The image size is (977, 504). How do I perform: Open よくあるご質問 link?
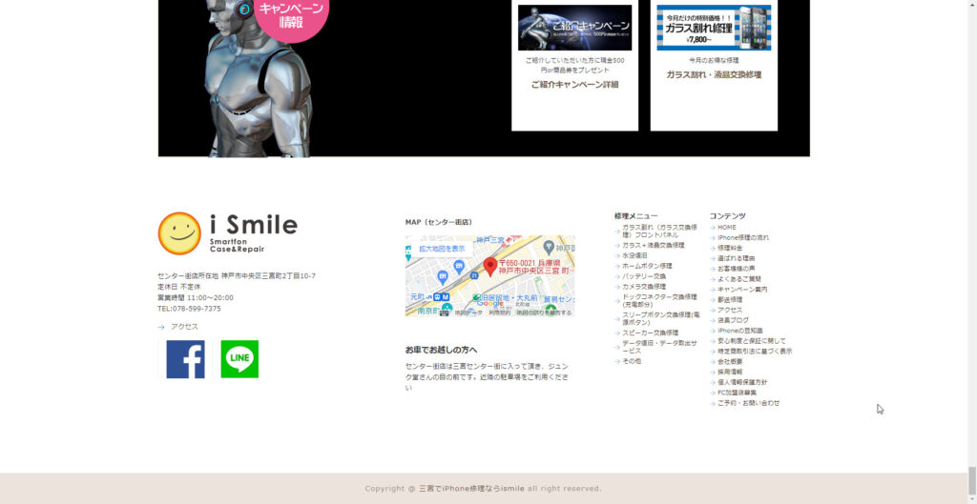pyautogui.click(x=739, y=279)
